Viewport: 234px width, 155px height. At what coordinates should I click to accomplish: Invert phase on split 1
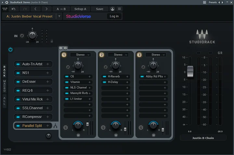68,67
